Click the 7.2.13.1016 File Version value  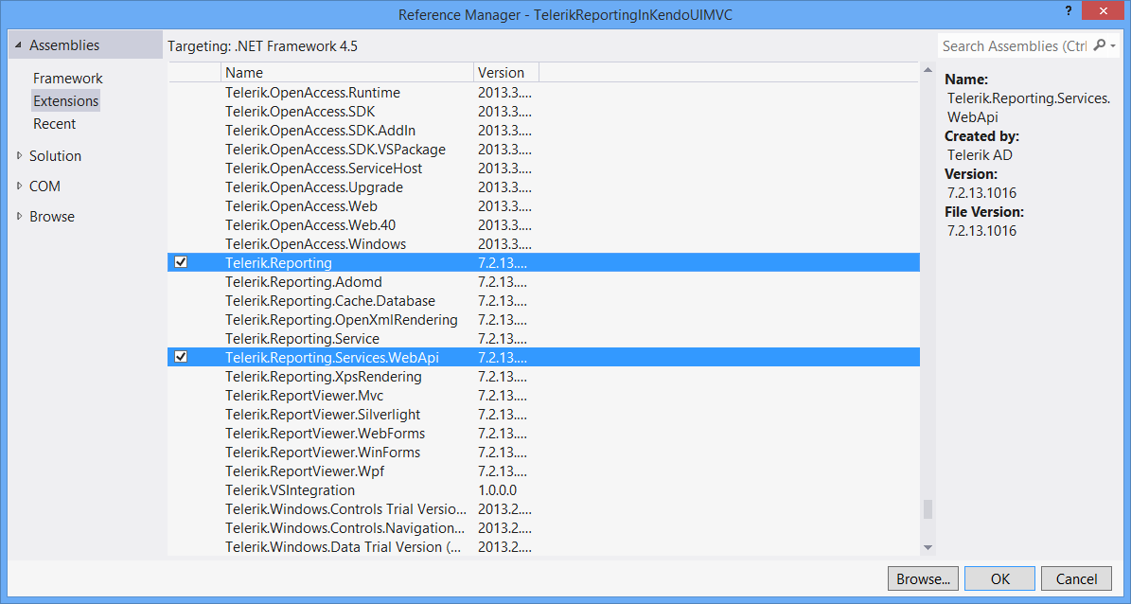981,231
